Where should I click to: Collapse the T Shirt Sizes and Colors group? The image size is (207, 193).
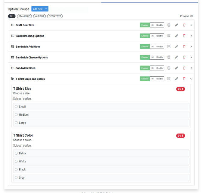[x=191, y=79]
